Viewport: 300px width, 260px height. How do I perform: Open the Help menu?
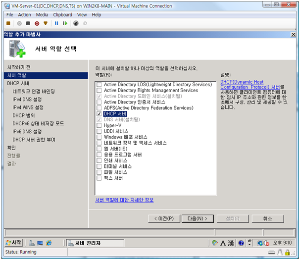pos(96,15)
